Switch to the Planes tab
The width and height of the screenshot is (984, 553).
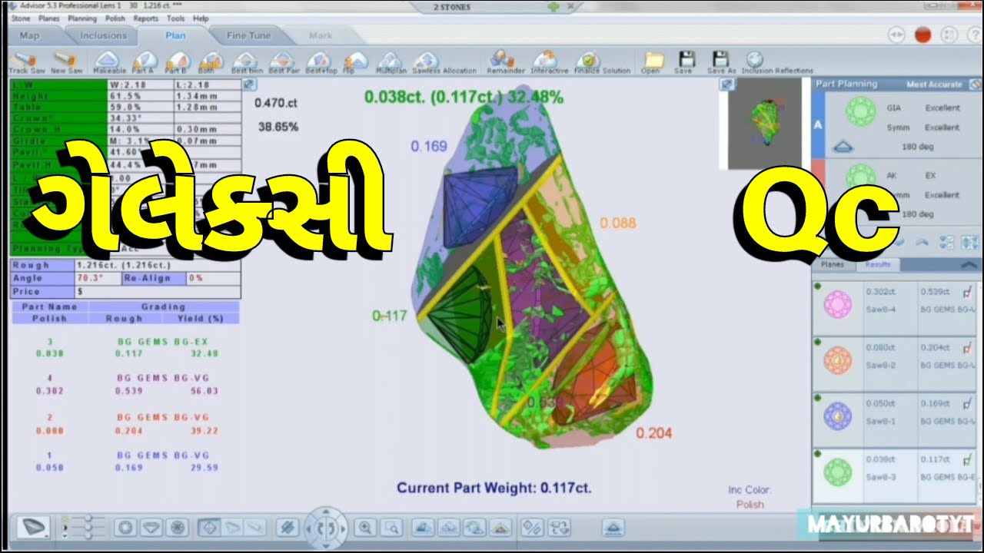(x=833, y=264)
